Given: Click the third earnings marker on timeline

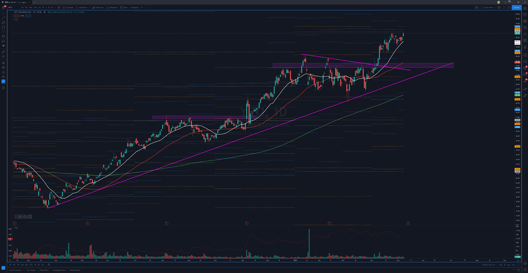Looking at the screenshot, I should [x=166, y=223].
